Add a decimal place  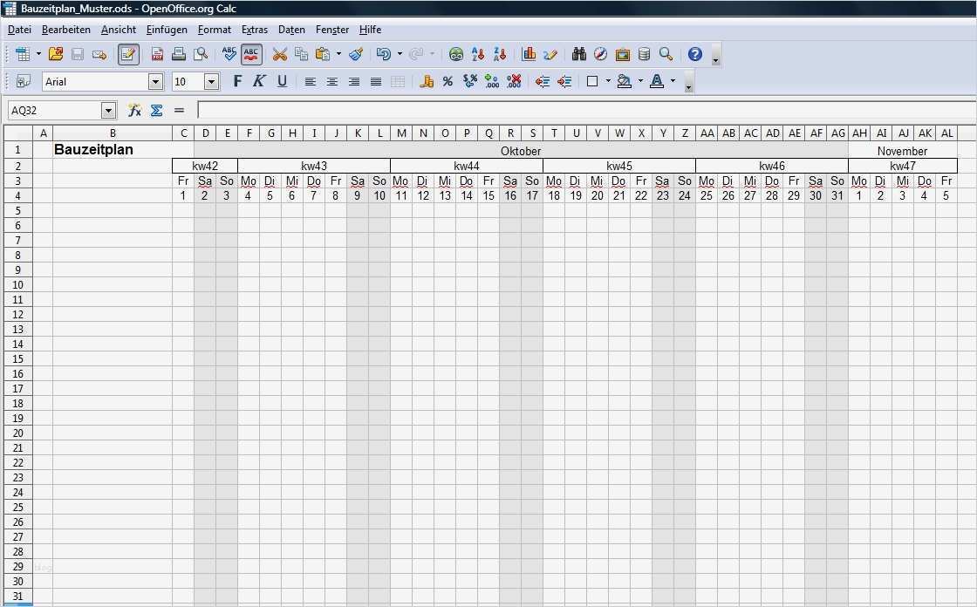(492, 81)
